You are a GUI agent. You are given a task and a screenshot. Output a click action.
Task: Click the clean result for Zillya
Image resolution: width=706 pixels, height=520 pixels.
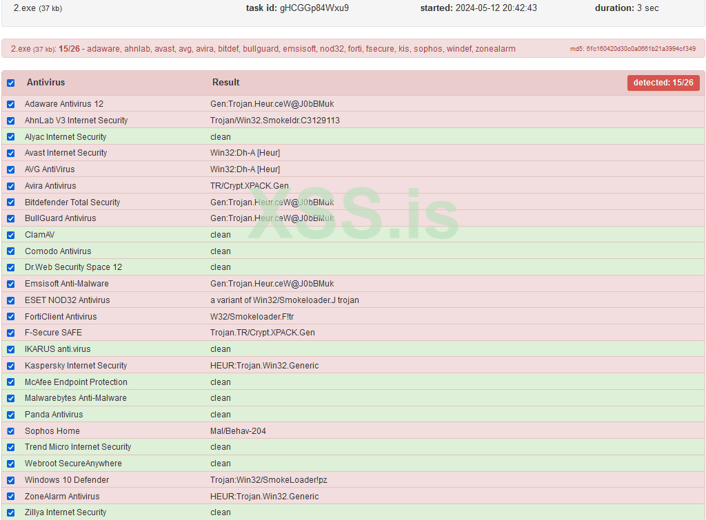[221, 512]
